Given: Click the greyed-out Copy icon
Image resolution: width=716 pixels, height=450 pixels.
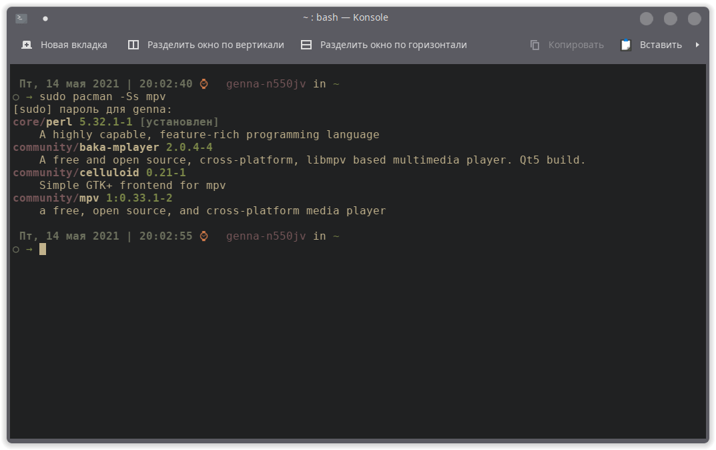Looking at the screenshot, I should [x=534, y=44].
